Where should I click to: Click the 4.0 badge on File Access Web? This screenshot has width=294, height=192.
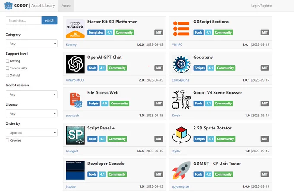[105, 103]
